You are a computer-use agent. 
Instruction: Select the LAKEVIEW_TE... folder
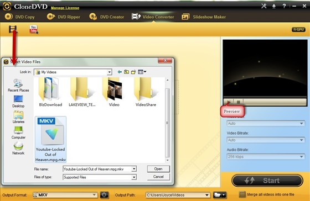coord(82,92)
